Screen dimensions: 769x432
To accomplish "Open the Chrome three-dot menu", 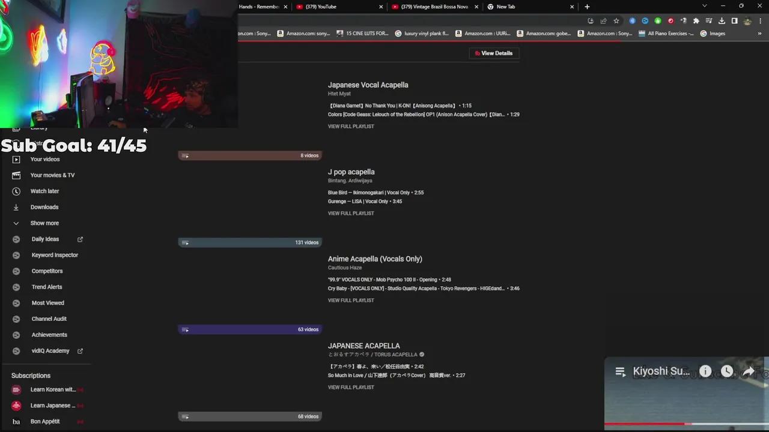I will pyautogui.click(x=760, y=21).
